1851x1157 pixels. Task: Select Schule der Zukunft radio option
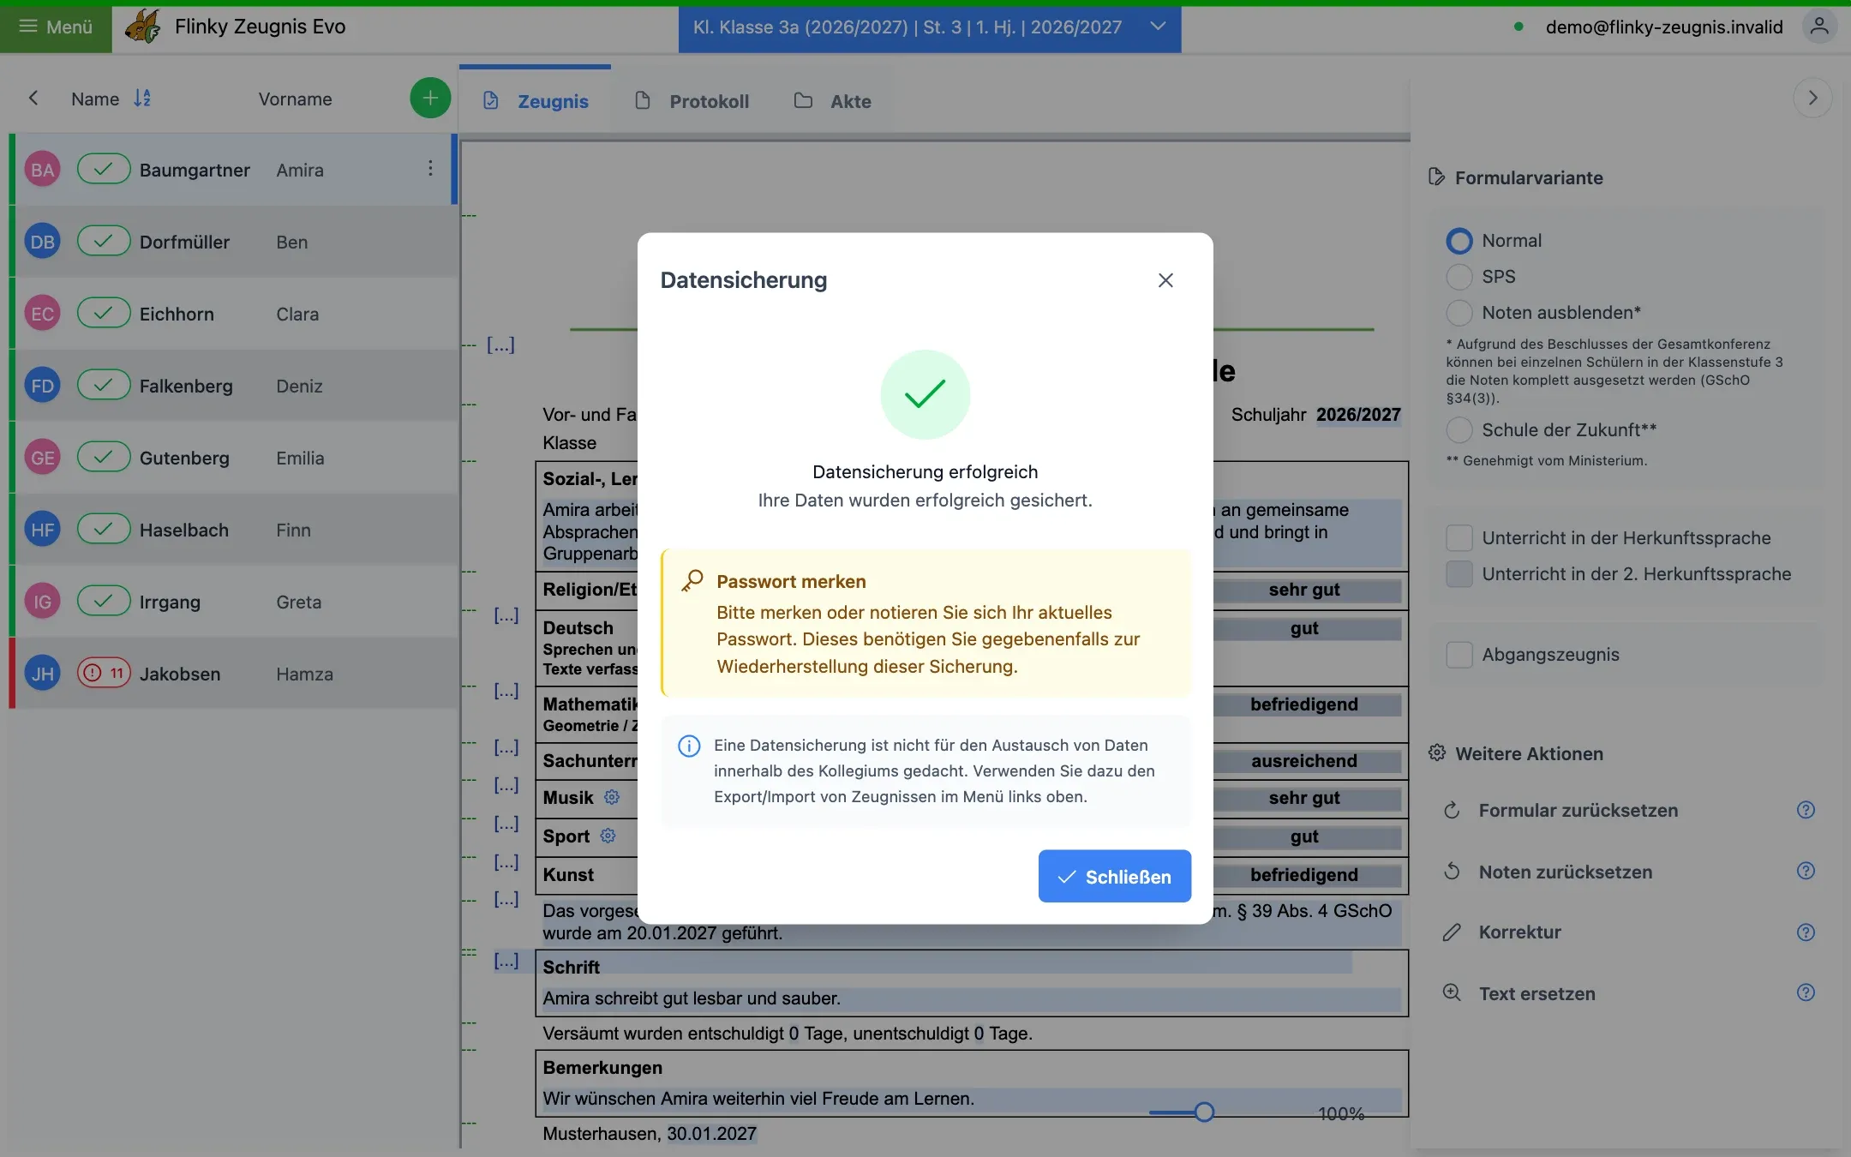coord(1459,429)
